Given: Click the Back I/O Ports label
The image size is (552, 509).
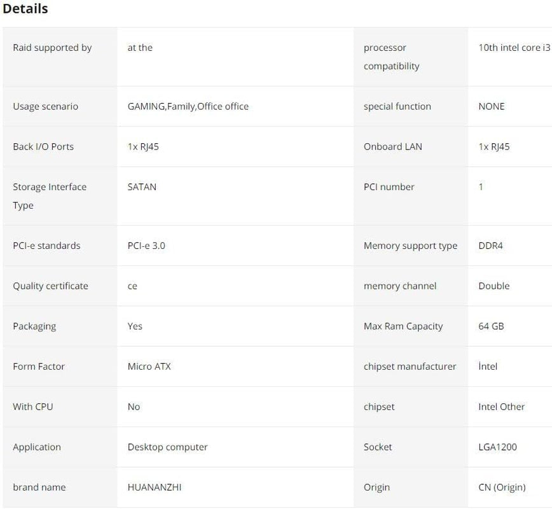Looking at the screenshot, I should pyautogui.click(x=43, y=146).
